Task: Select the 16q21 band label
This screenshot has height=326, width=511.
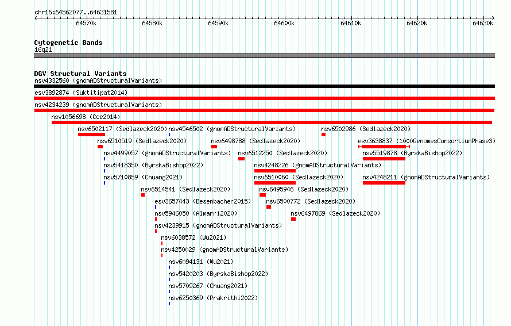Action: [x=43, y=49]
